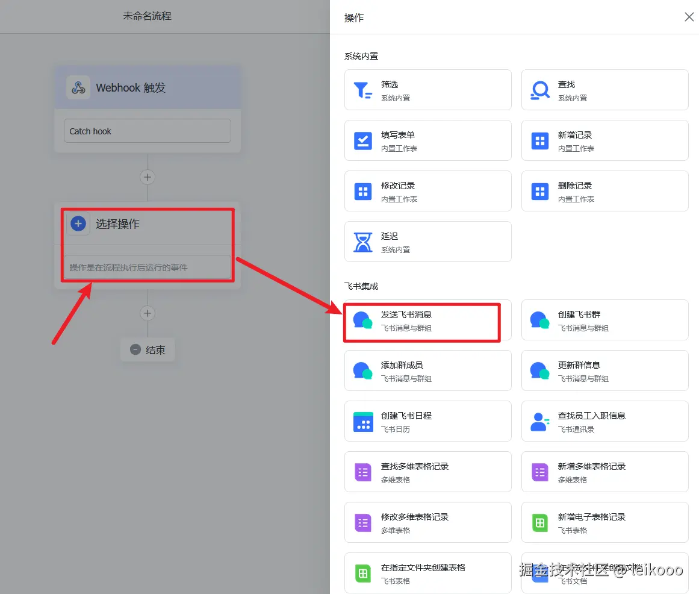The image size is (699, 594).
Task: Click the Webhook 触发 node title
Action: [x=131, y=88]
